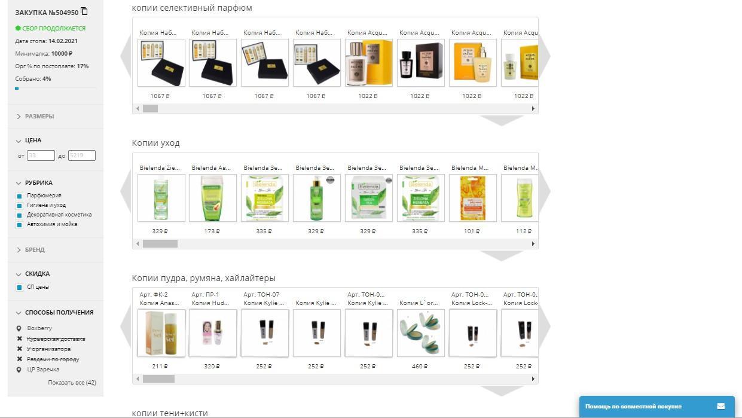This screenshot has height=418, width=742.
Task: Click the Собрано 4% progress bar
Action: click(x=56, y=89)
